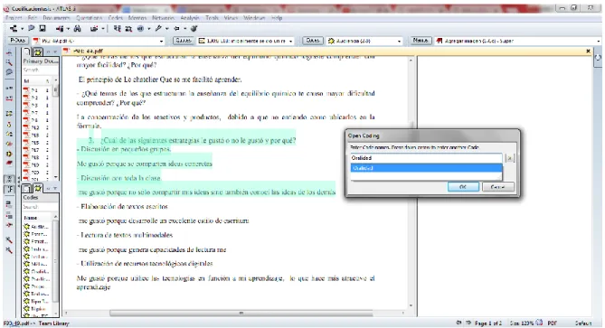Open the Tools menu
Viewport: 605px width, 328px height.
point(212,18)
